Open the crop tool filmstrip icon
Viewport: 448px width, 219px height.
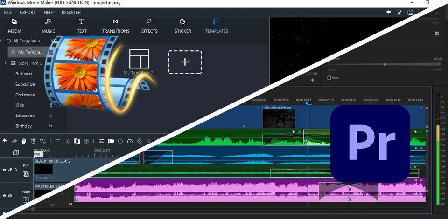click(77, 141)
